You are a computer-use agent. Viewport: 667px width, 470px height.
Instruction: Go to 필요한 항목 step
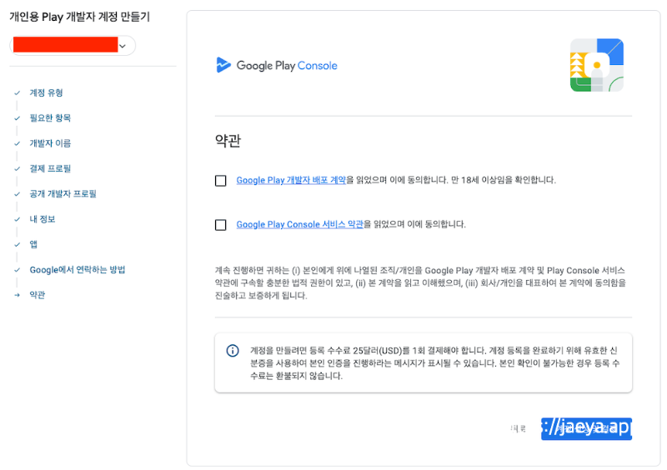tap(50, 117)
